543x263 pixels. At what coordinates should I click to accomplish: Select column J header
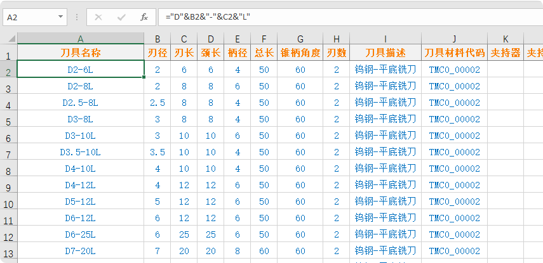tap(454, 39)
